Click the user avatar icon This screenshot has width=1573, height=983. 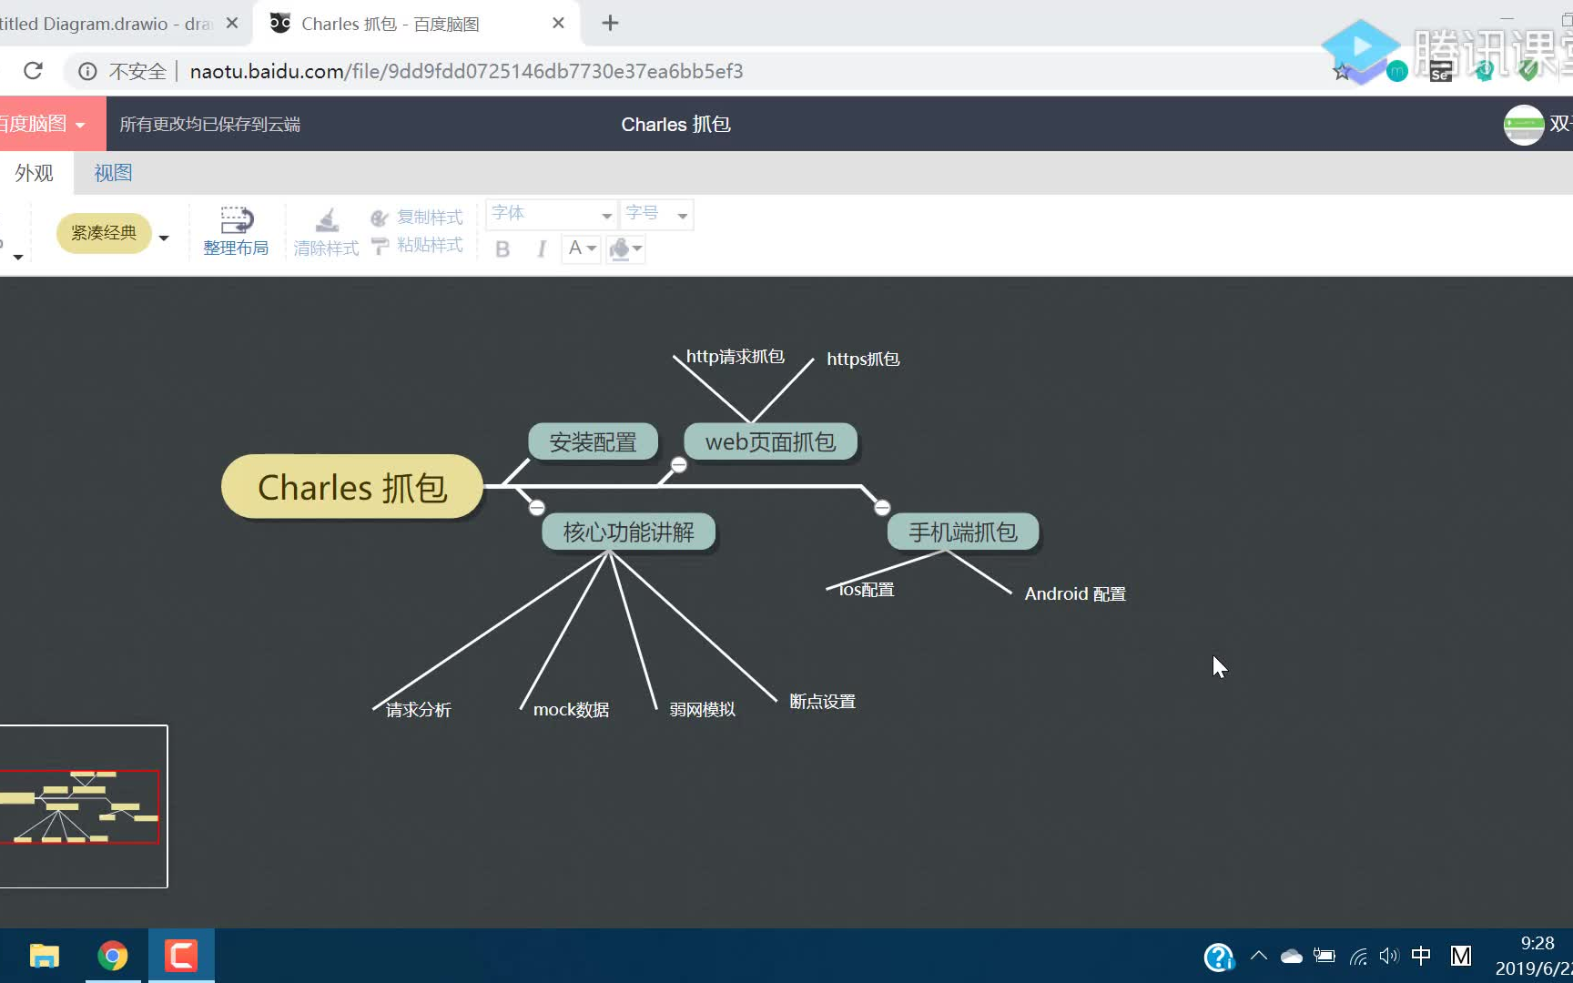(1523, 125)
